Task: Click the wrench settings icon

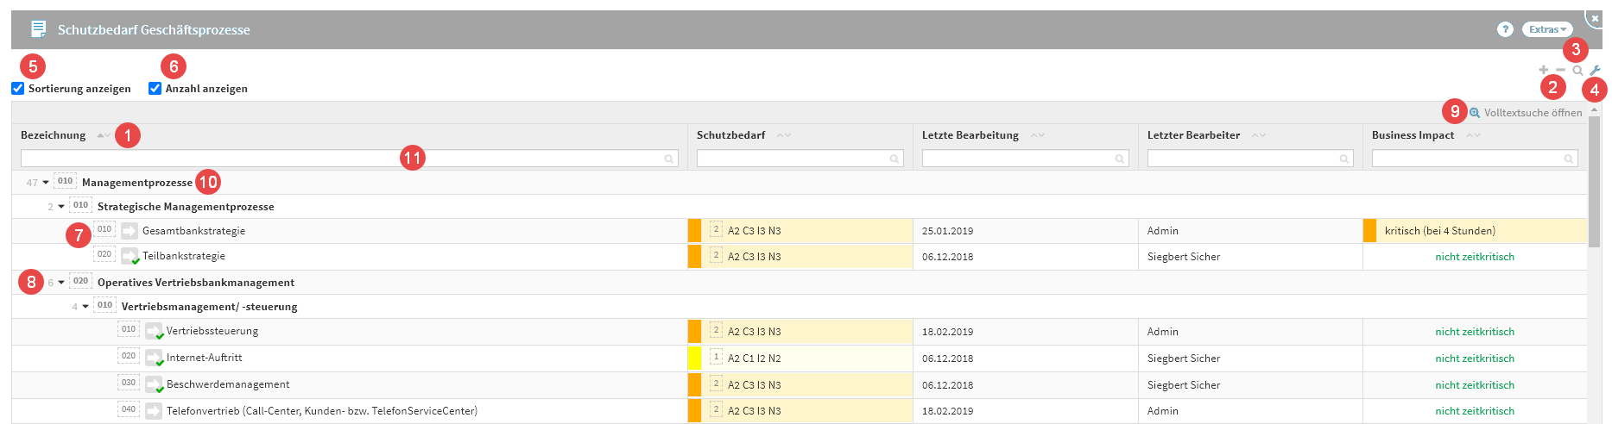Action: coord(1595,71)
